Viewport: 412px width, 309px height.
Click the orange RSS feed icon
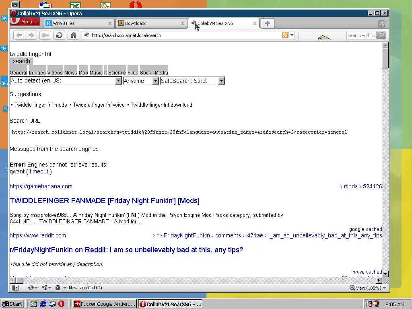tap(285, 35)
